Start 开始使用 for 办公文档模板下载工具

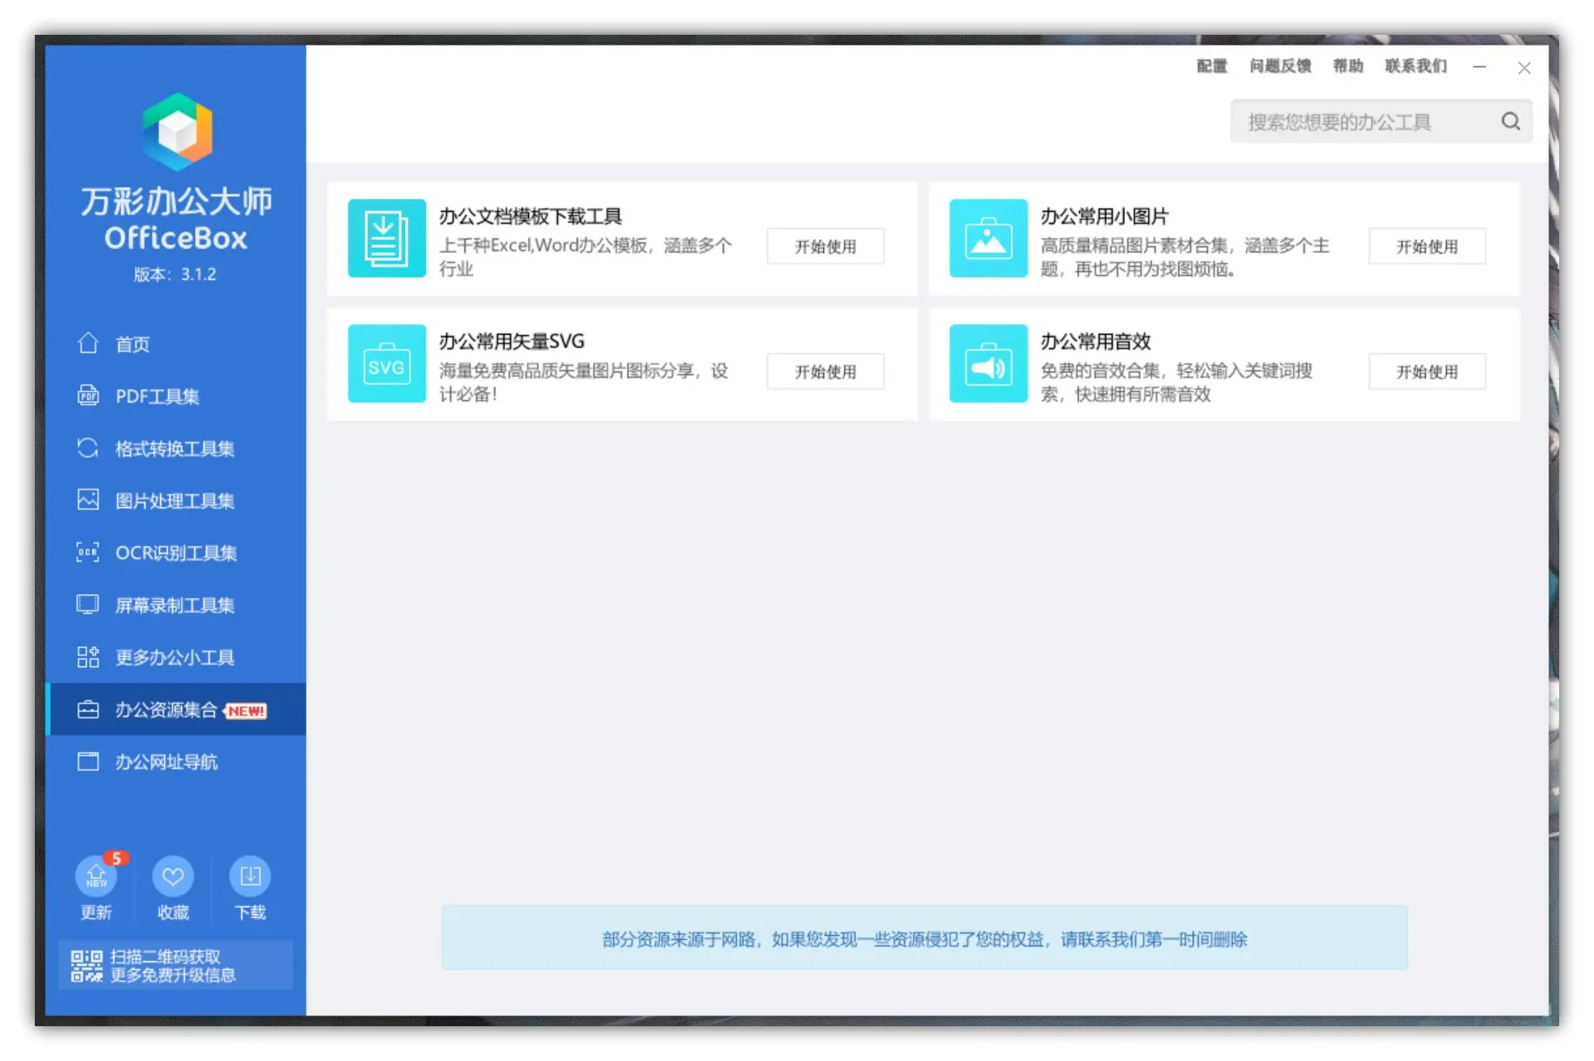point(826,246)
